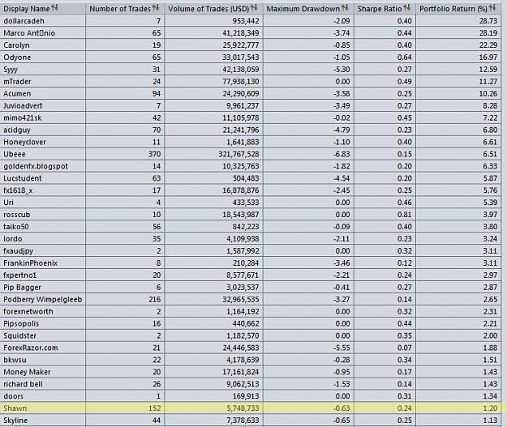Viewport: 507px width, 427px height.
Task: Select the Lucstudent row name
Action: (x=23, y=178)
